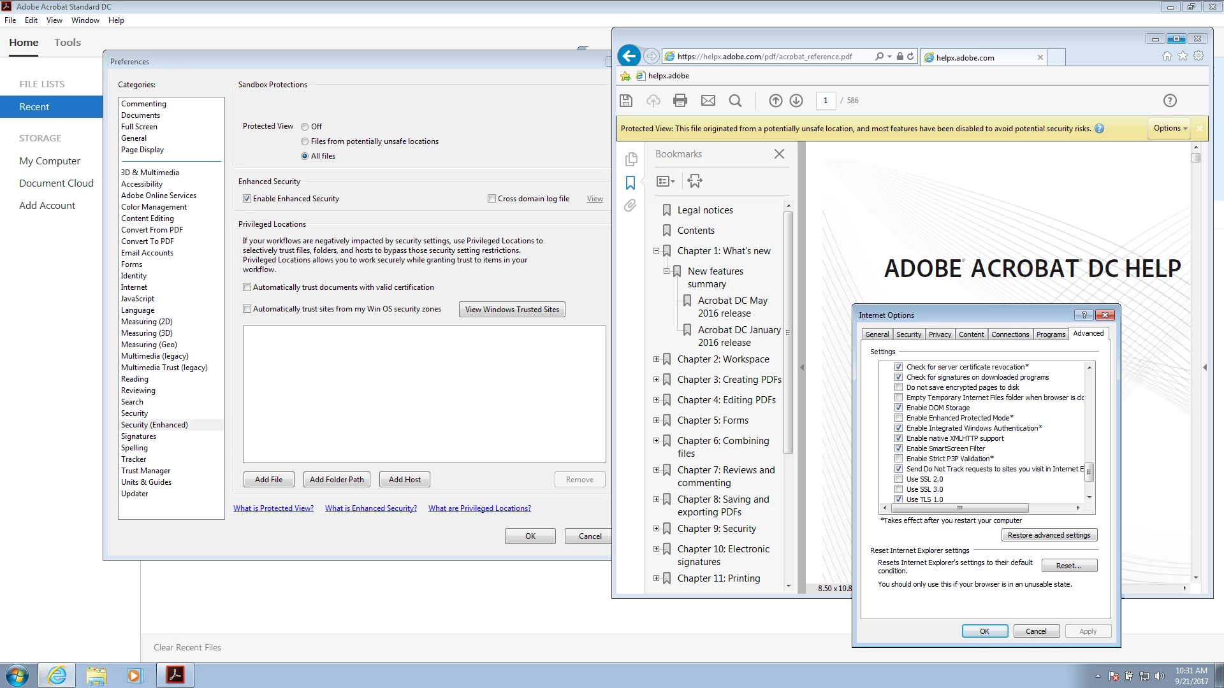Screen dimensions: 1224x688
Task: Open the page thumbnails panel icon
Action: click(x=631, y=159)
